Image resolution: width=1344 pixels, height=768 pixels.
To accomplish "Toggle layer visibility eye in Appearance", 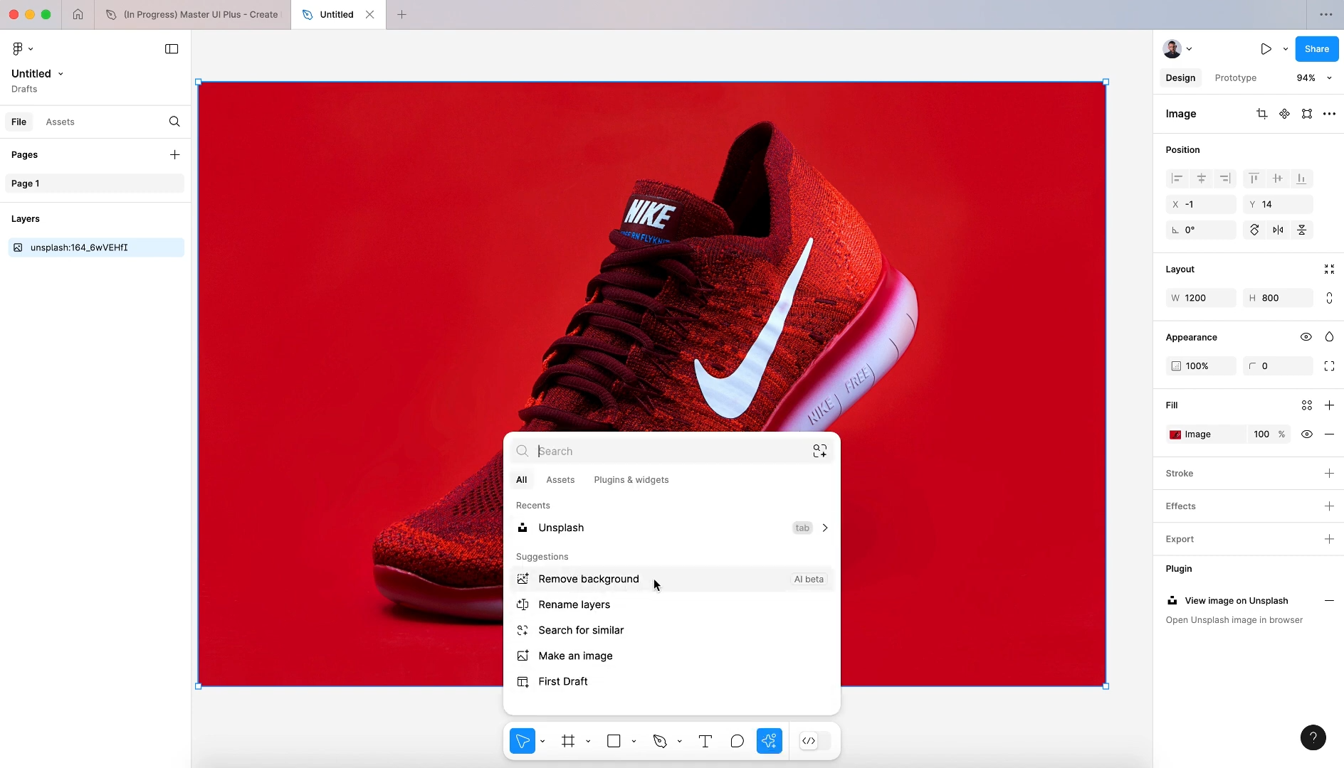I will tap(1306, 337).
